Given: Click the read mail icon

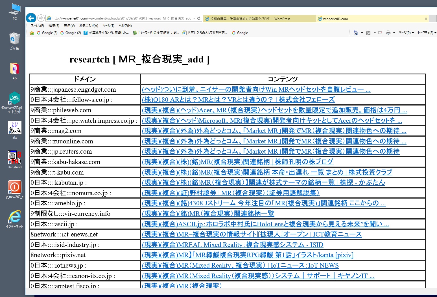Looking at the screenshot, I should tap(380, 33).
